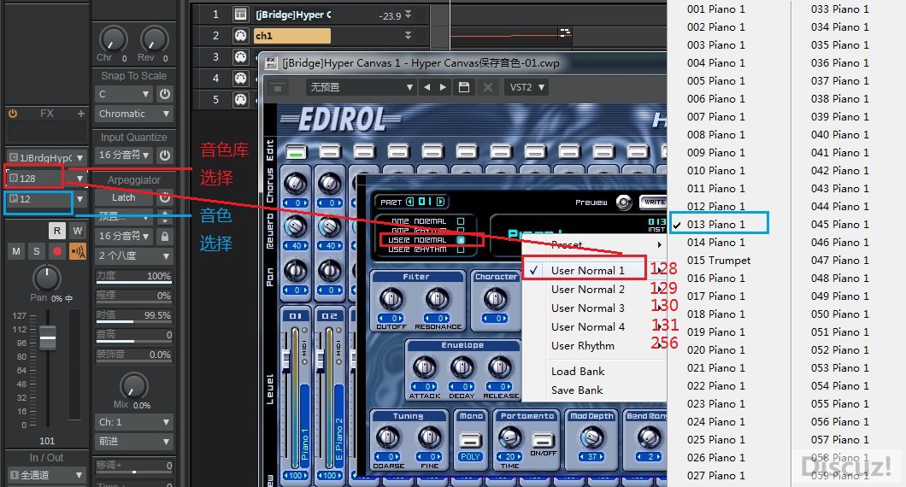Toggle the Portamento ON/OFF button
Viewport: 906px width, 487px height.
click(x=543, y=441)
